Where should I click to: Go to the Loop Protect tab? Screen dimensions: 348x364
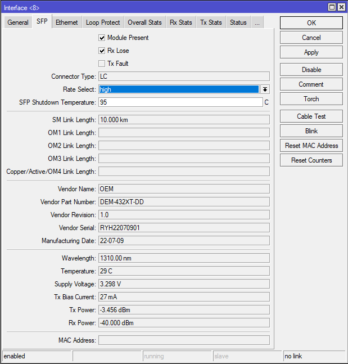click(103, 23)
